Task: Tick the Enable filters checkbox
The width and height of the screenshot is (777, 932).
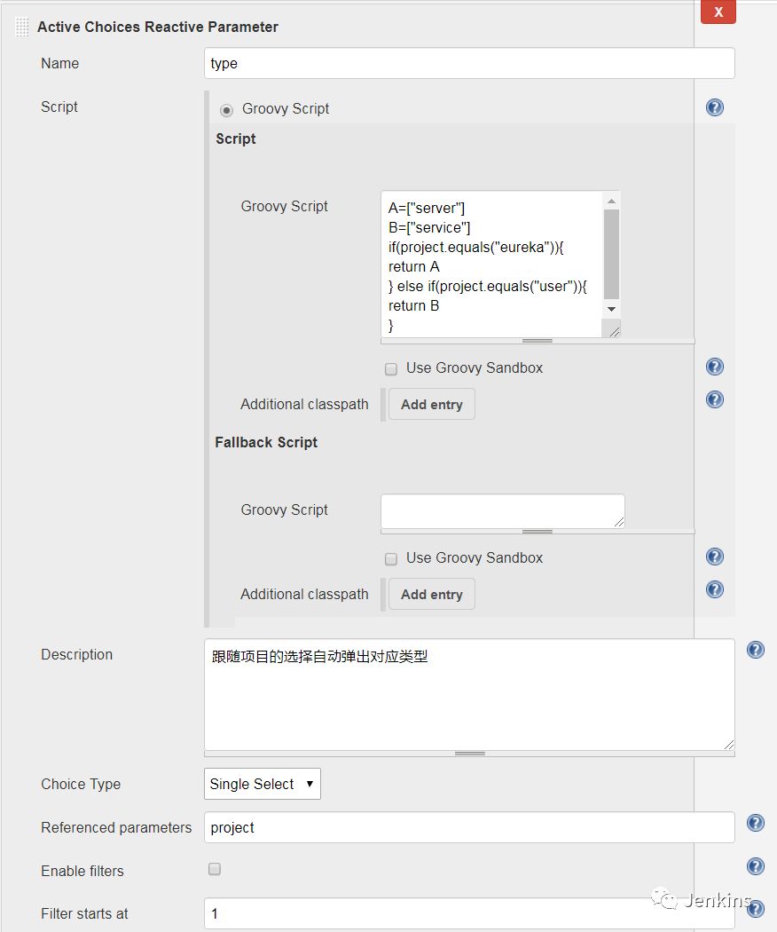Action: pos(215,870)
